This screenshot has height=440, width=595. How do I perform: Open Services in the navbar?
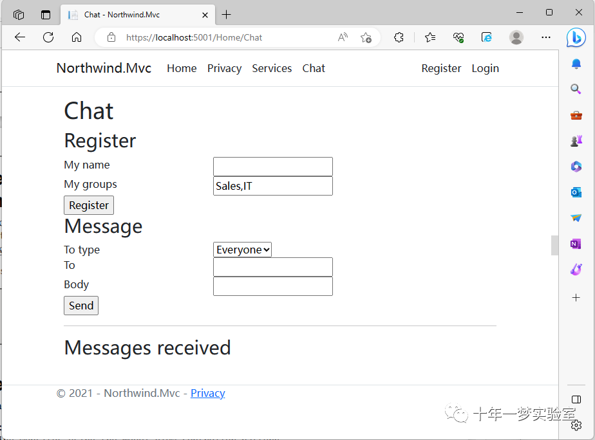tap(272, 68)
